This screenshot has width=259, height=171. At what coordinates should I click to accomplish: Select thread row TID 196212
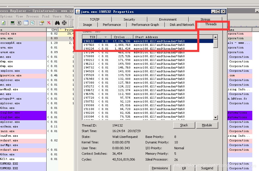pos(148,64)
